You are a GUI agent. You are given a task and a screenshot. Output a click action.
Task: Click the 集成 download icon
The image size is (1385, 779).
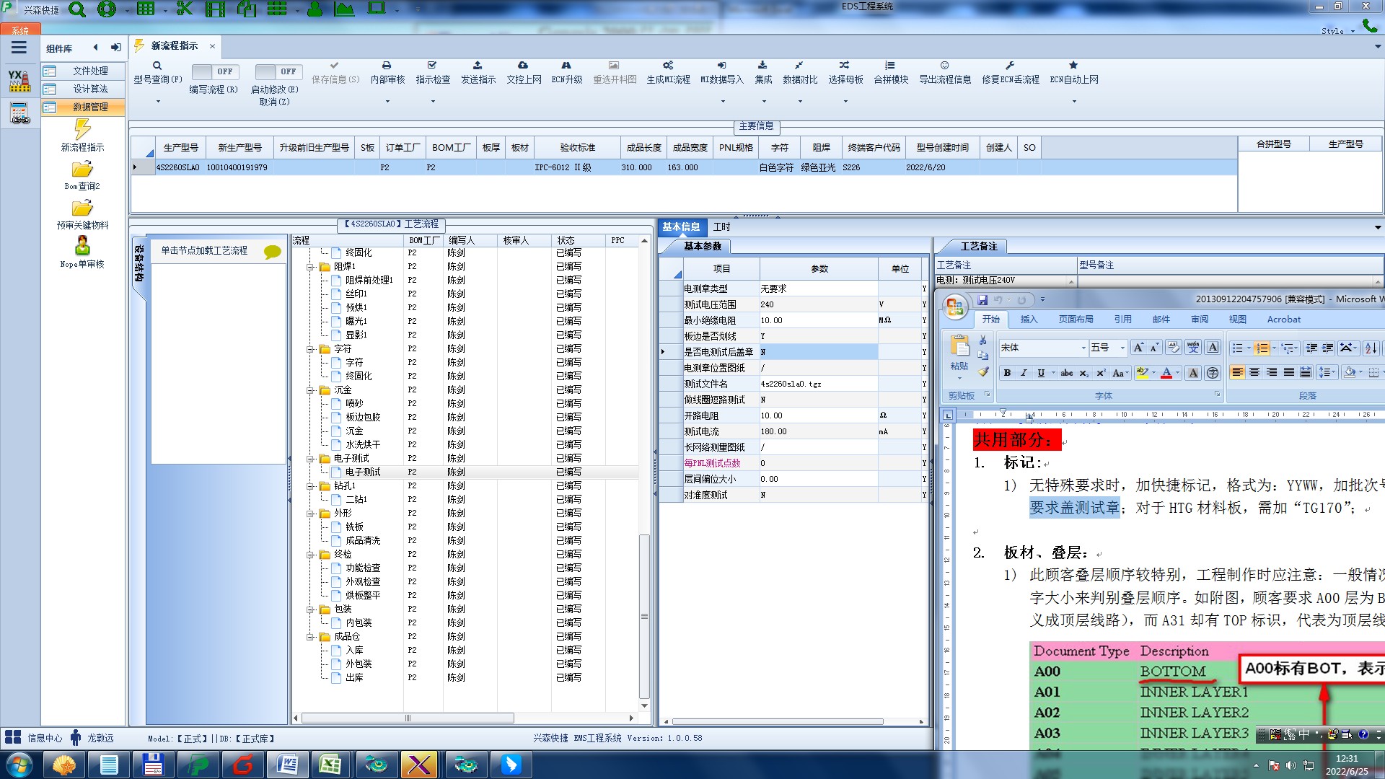click(x=762, y=66)
